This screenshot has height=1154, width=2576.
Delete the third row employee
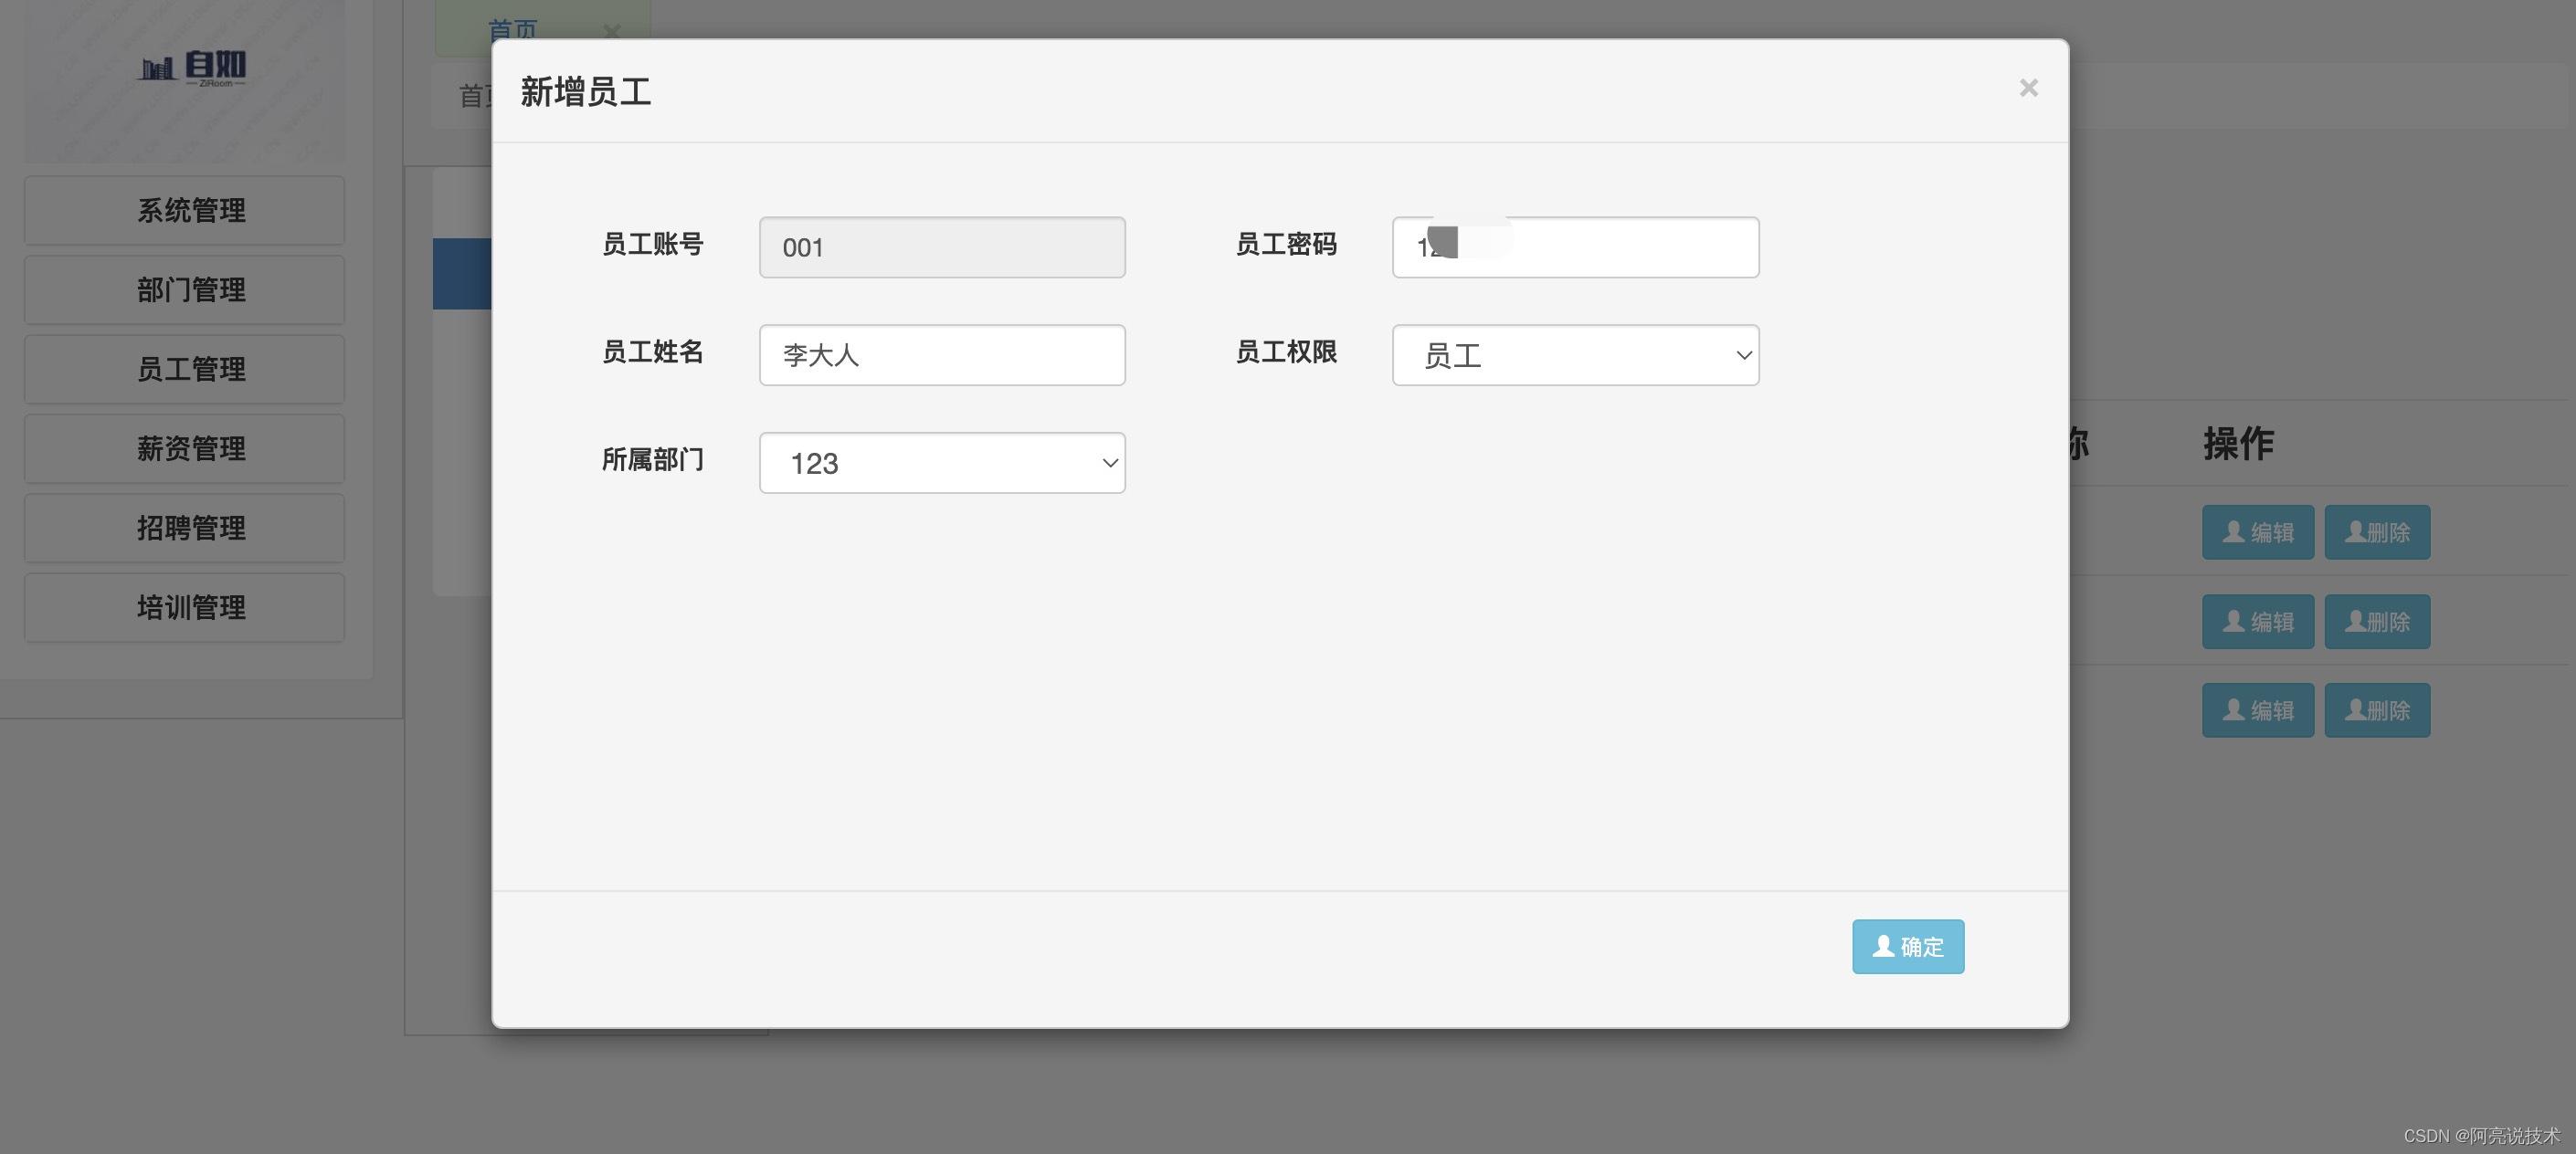click(x=2377, y=710)
